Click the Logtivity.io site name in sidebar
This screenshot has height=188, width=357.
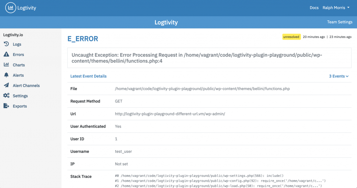(13, 35)
